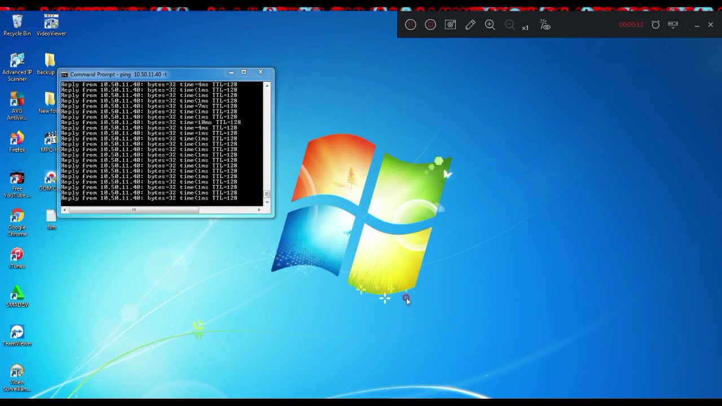Minimize the recording toolbar
This screenshot has width=722, height=406.
697,25
